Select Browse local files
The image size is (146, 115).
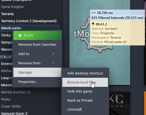(85, 82)
